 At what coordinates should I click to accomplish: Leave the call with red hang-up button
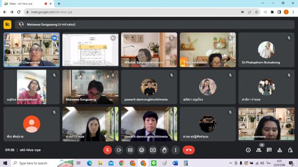pos(188,150)
